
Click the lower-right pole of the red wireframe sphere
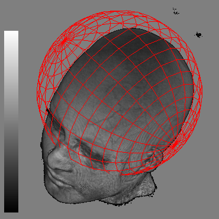(x=175, y=144)
